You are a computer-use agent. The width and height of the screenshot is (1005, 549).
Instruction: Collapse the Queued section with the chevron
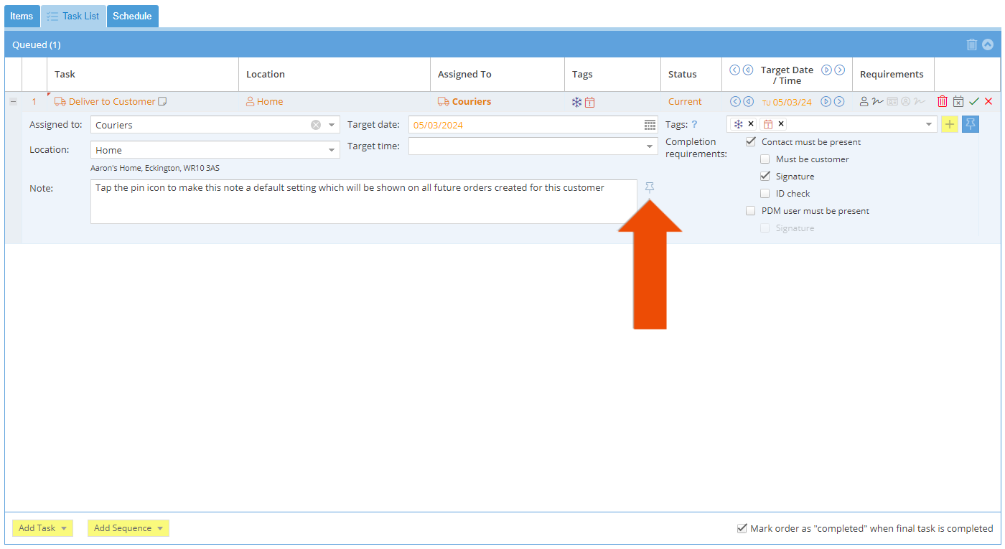(x=988, y=44)
